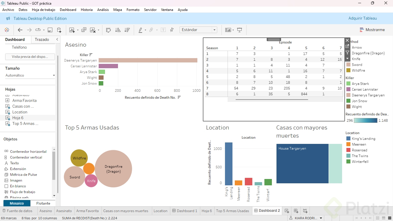Select the Imagen object
The width and height of the screenshot is (393, 221).
(13, 180)
